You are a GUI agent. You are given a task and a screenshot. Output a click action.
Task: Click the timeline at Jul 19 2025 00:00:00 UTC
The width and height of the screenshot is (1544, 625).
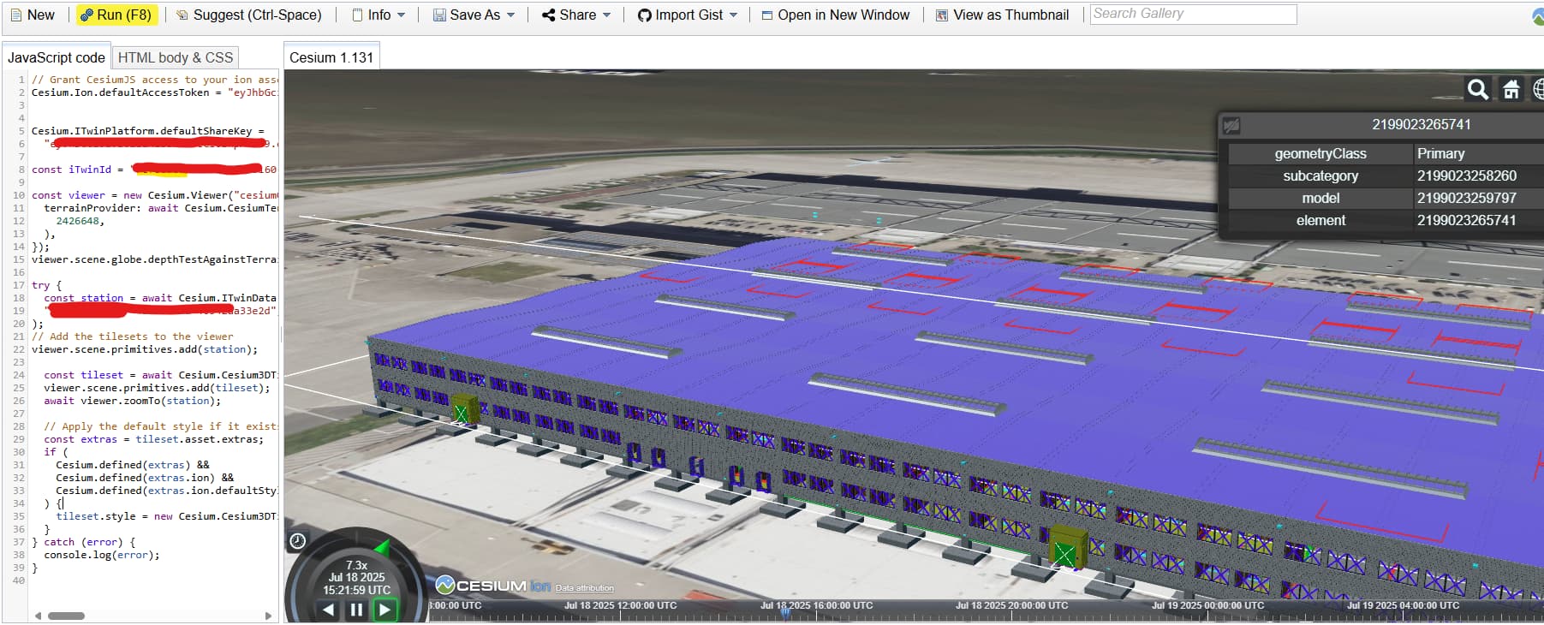(1207, 605)
